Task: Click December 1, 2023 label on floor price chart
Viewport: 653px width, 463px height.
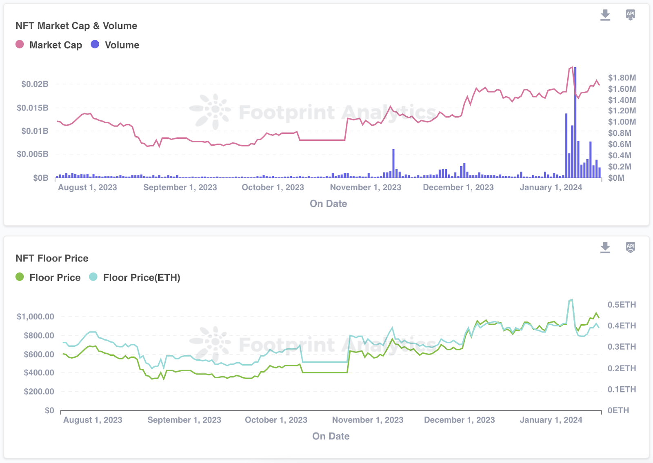Action: 459,420
